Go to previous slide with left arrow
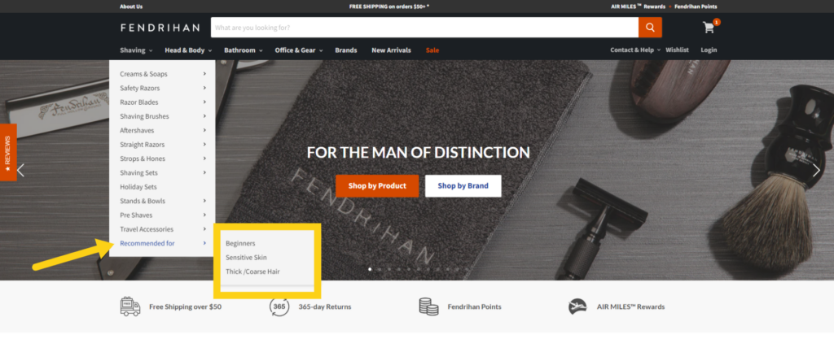This screenshot has width=834, height=339. 20,170
